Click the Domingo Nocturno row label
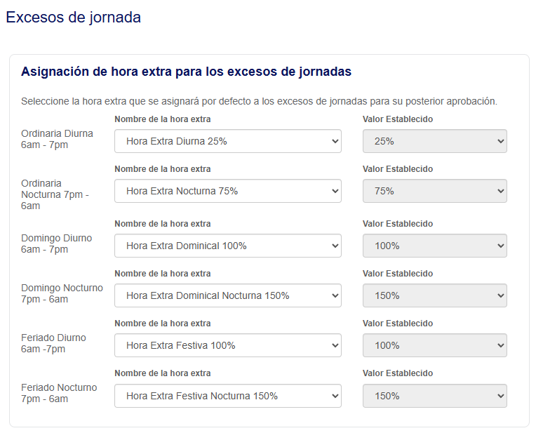The image size is (536, 433). [62, 293]
